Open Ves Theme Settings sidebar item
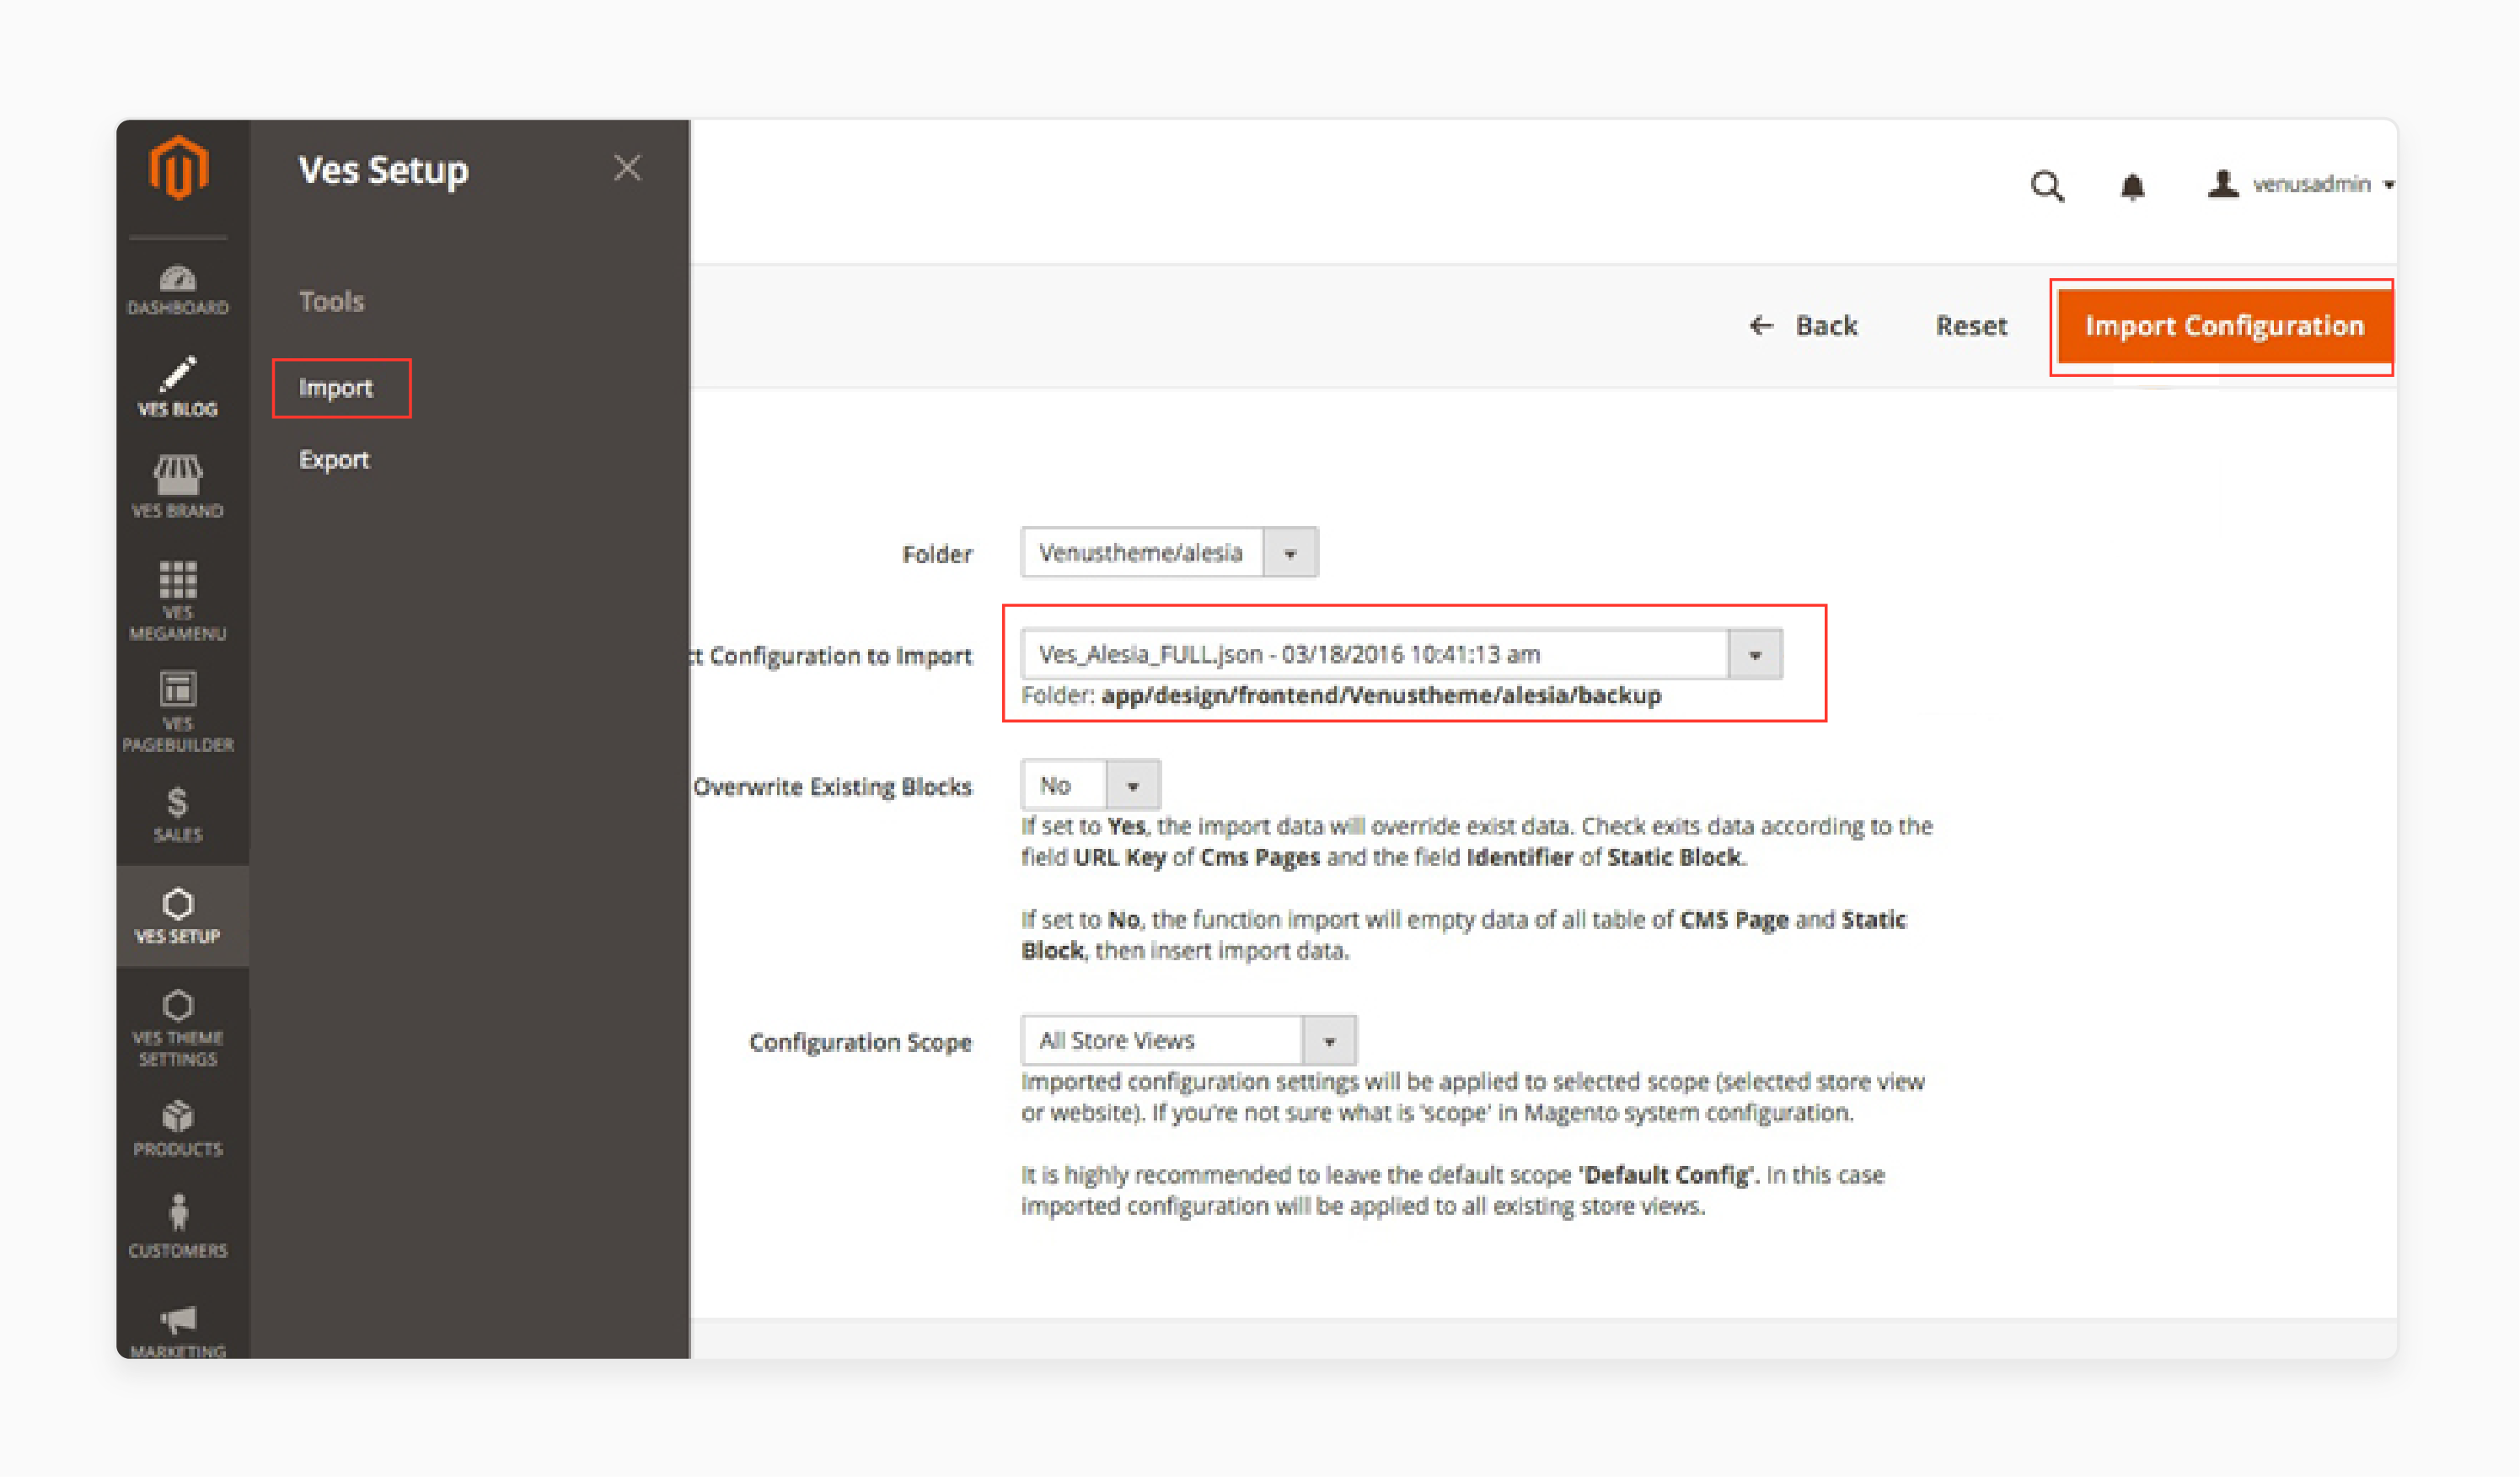The image size is (2520, 1477). click(178, 1028)
